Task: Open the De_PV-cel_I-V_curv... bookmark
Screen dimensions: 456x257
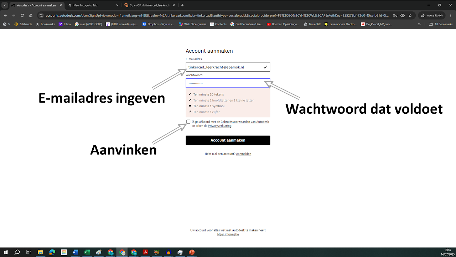Action: coord(377,24)
